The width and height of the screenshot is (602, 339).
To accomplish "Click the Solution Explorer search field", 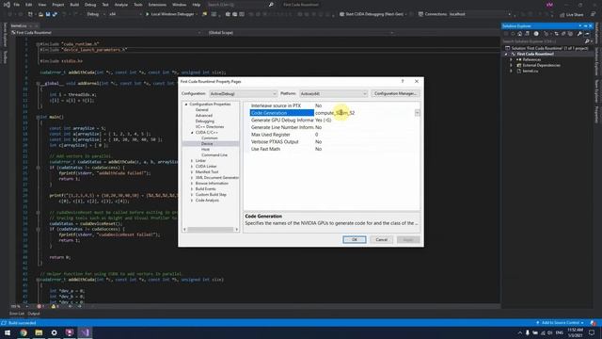I will (x=544, y=41).
